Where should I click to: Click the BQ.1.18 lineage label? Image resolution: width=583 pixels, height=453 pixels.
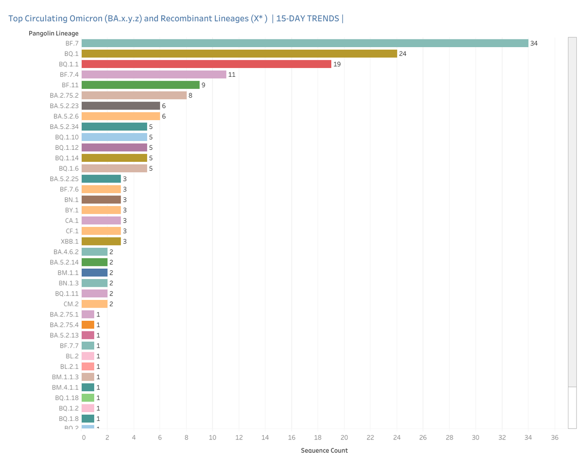pyautogui.click(x=67, y=398)
